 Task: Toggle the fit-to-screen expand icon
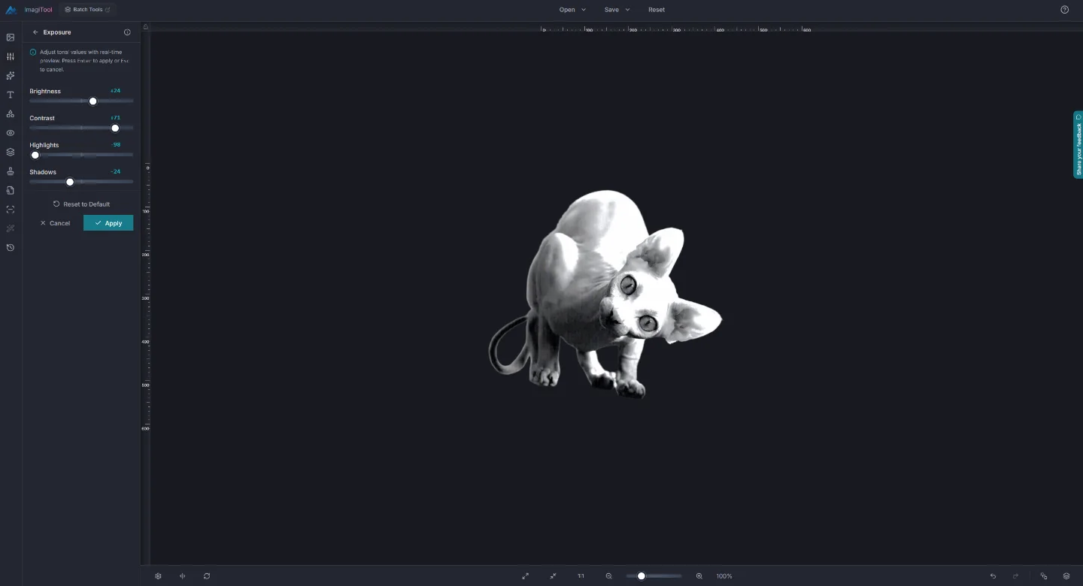(x=526, y=576)
